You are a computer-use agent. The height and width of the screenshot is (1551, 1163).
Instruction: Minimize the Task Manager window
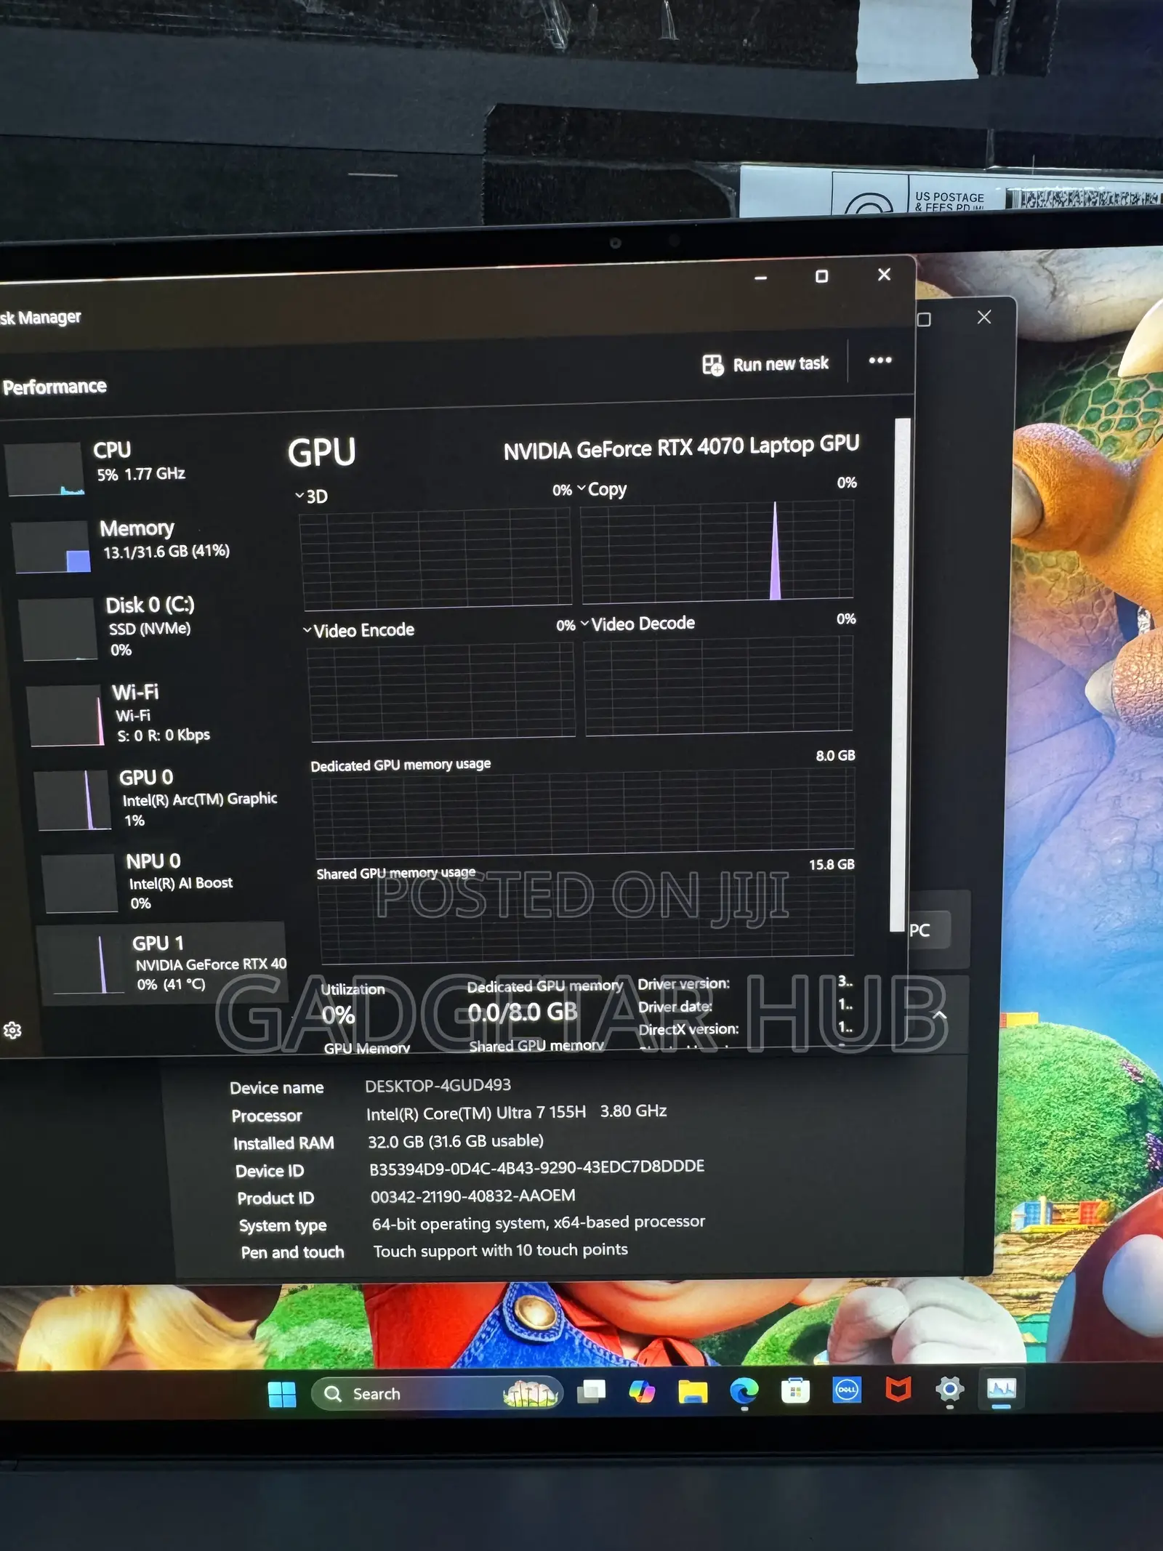coord(760,278)
